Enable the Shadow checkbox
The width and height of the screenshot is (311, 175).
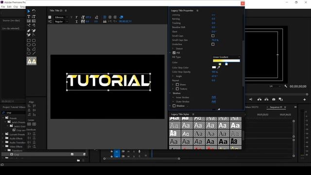pyautogui.click(x=174, y=106)
